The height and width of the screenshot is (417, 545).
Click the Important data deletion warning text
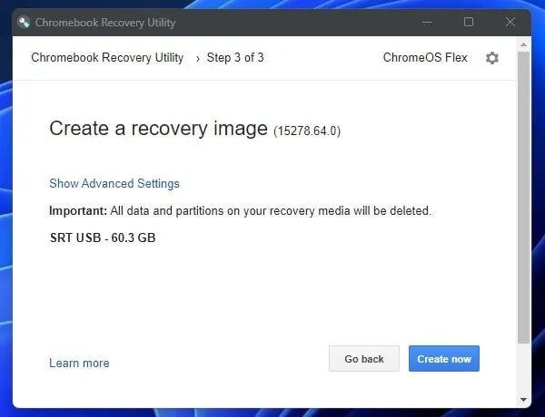(240, 211)
